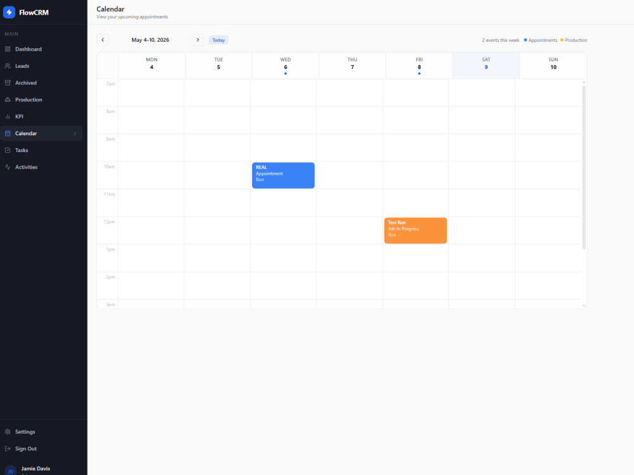
Task: Click 'View your upcoming appointments' subtitle
Action: pos(133,17)
